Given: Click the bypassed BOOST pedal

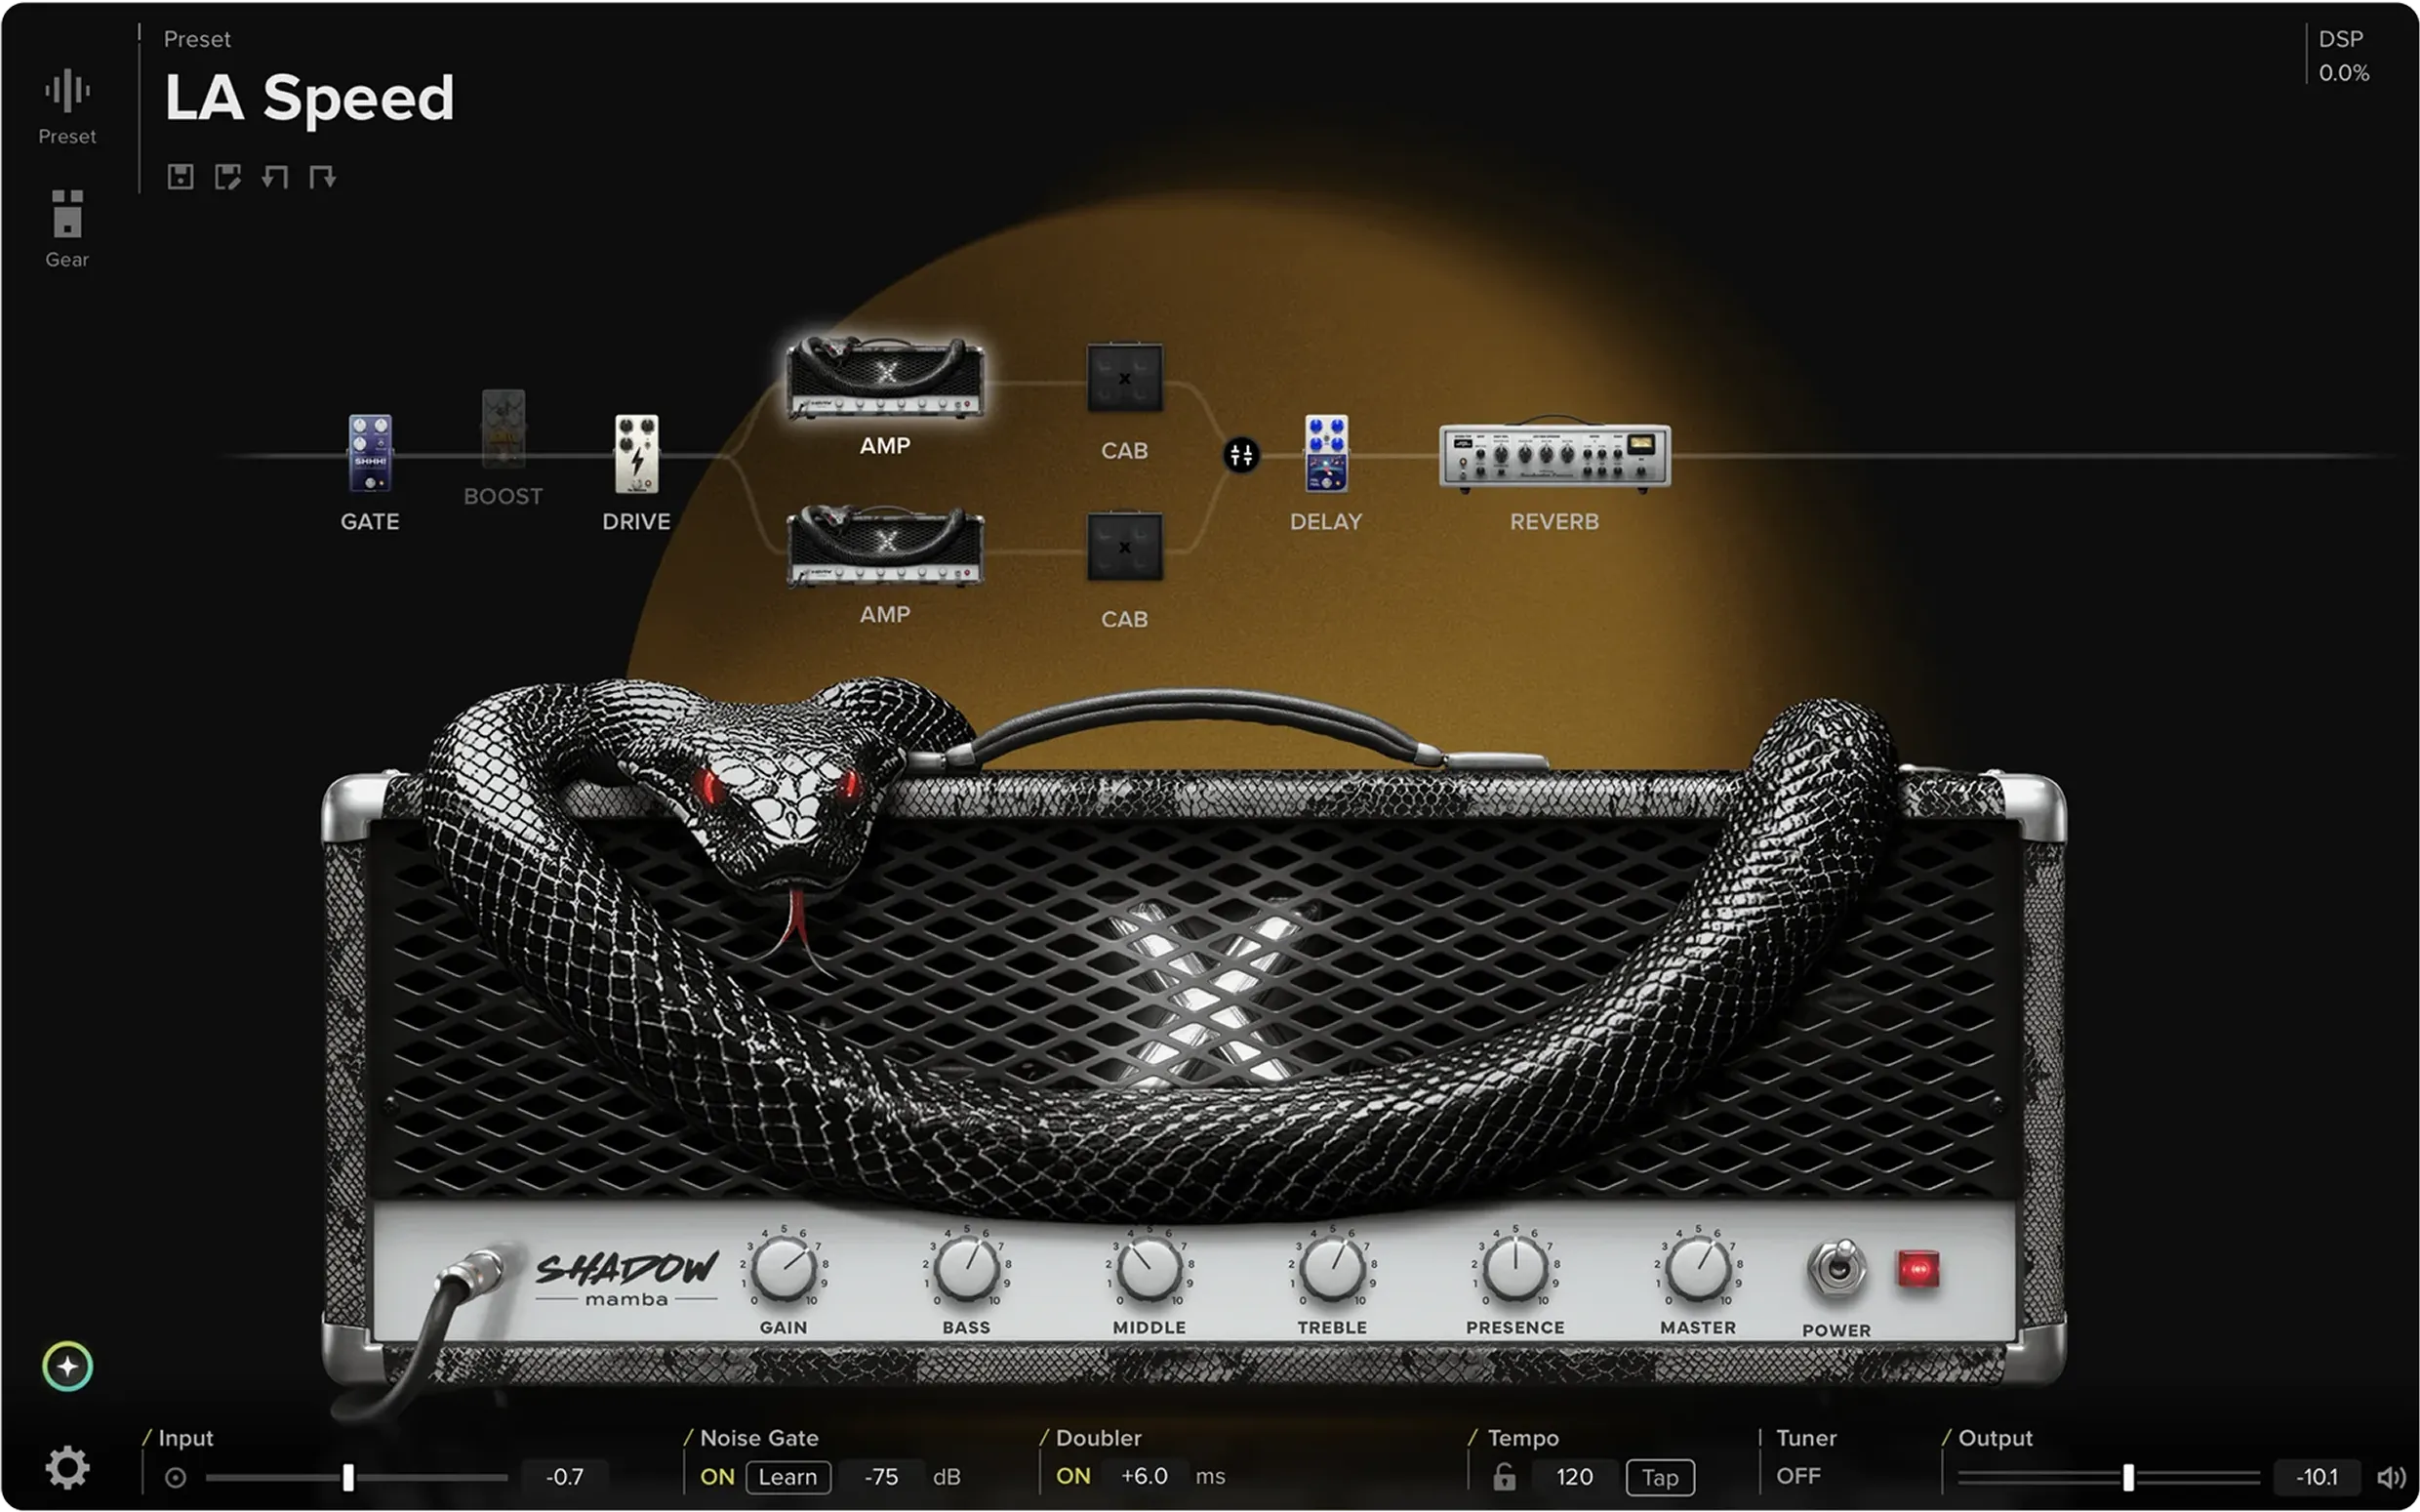Looking at the screenshot, I should click(503, 430).
